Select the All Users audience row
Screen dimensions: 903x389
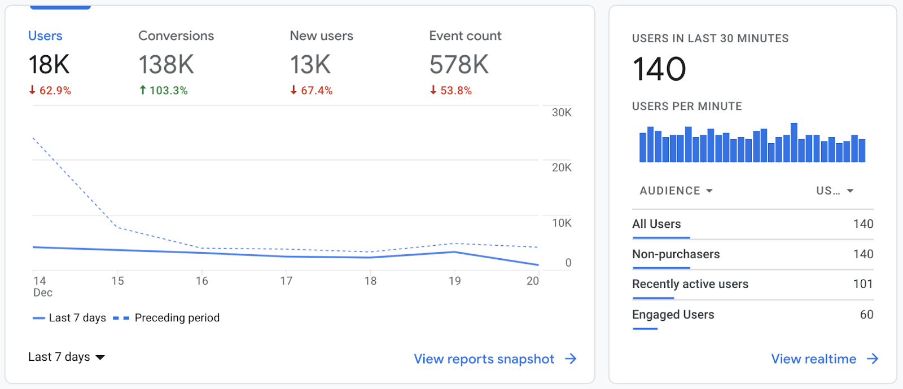click(x=752, y=224)
